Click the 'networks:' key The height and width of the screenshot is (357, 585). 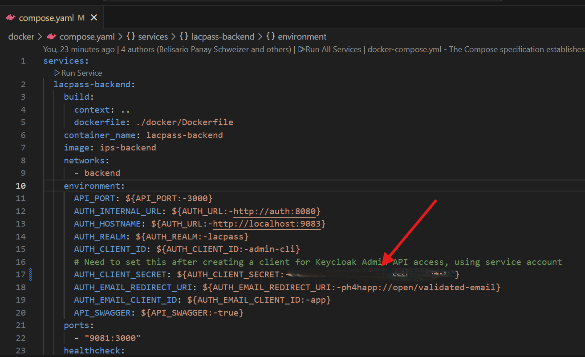pos(86,160)
